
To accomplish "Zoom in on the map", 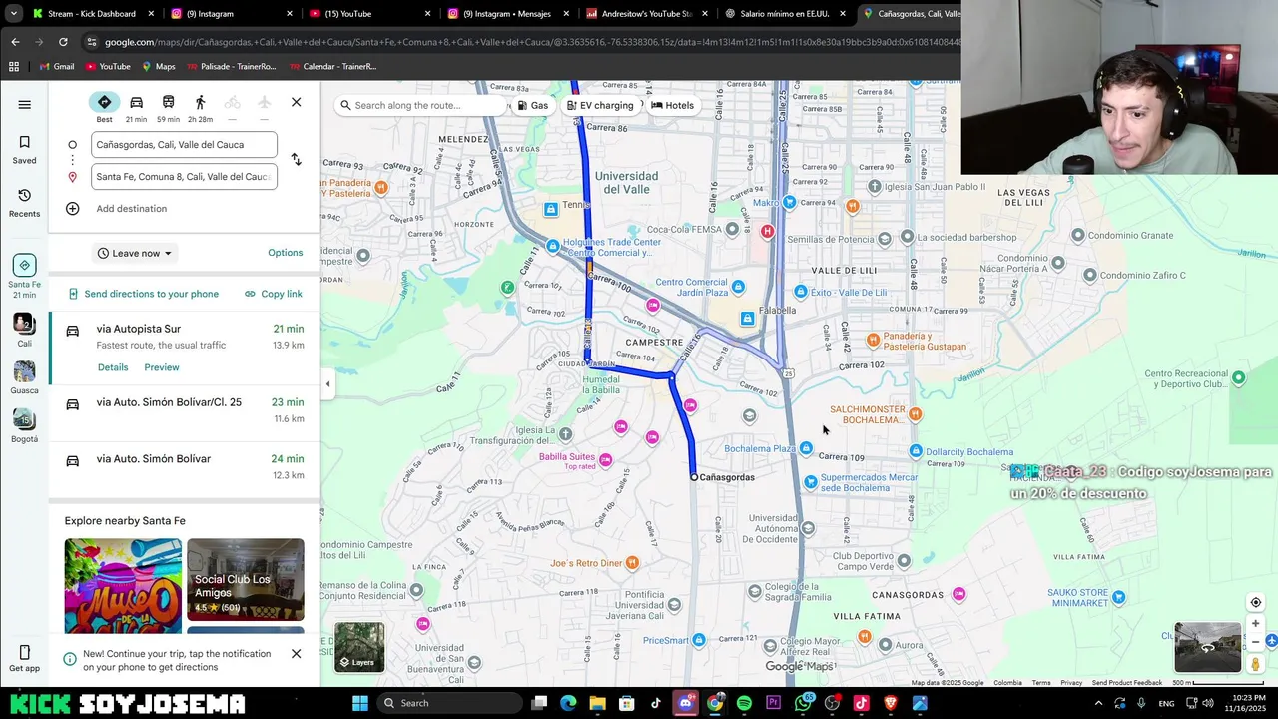I will (1256, 624).
